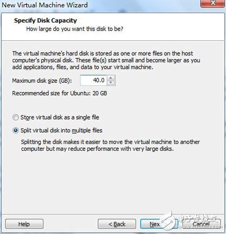
Task: Increase disk size with the up spinner arrow
Action: click(x=111, y=78)
